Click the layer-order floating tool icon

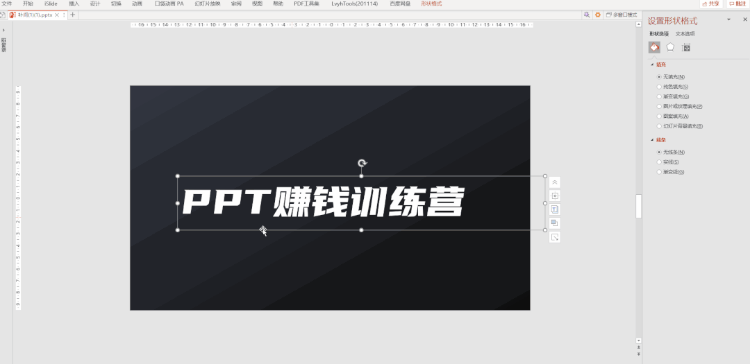555,223
